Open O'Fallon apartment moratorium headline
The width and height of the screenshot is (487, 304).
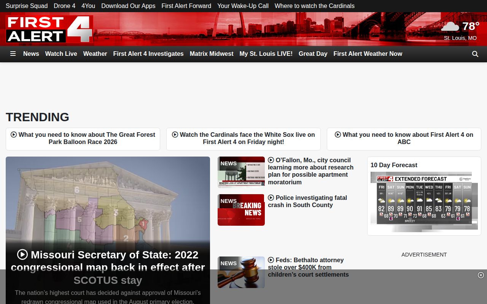310,171
